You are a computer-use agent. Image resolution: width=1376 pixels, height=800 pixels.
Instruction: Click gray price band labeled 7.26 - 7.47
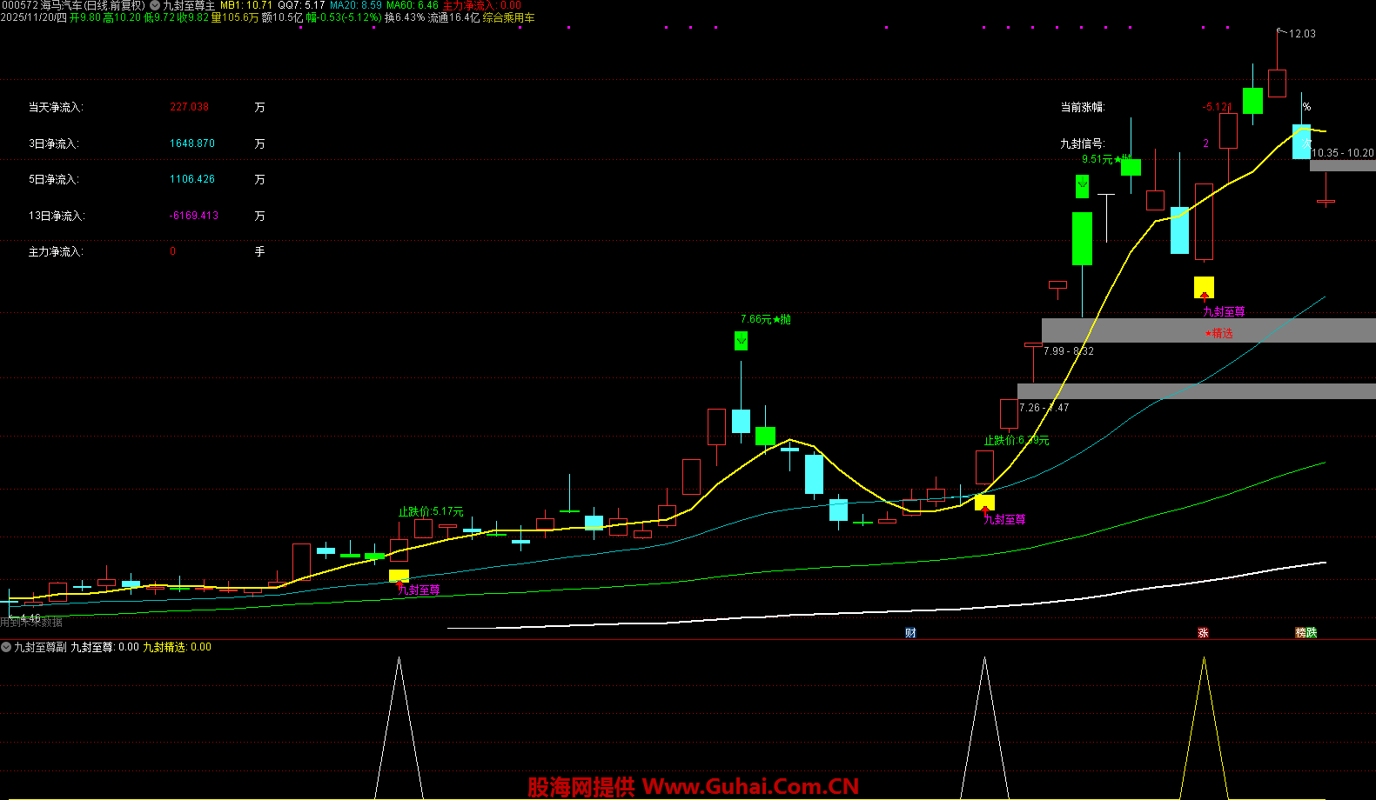click(x=1196, y=391)
